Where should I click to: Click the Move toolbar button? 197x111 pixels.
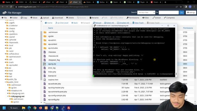(34, 18)
